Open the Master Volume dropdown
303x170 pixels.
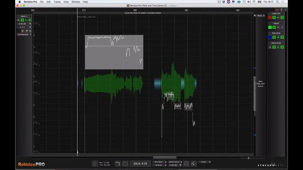[x=175, y=162]
